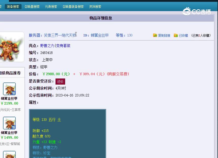Click the ￥1499.00 price

[9, 137]
